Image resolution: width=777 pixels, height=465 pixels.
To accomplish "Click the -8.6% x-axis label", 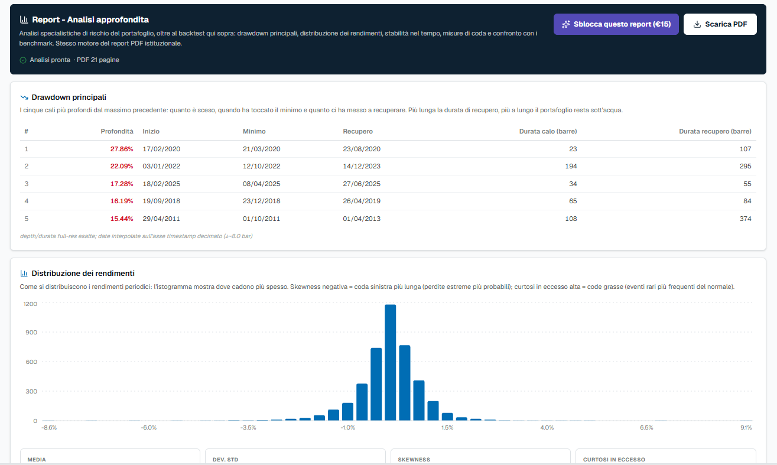I will (x=50, y=427).
